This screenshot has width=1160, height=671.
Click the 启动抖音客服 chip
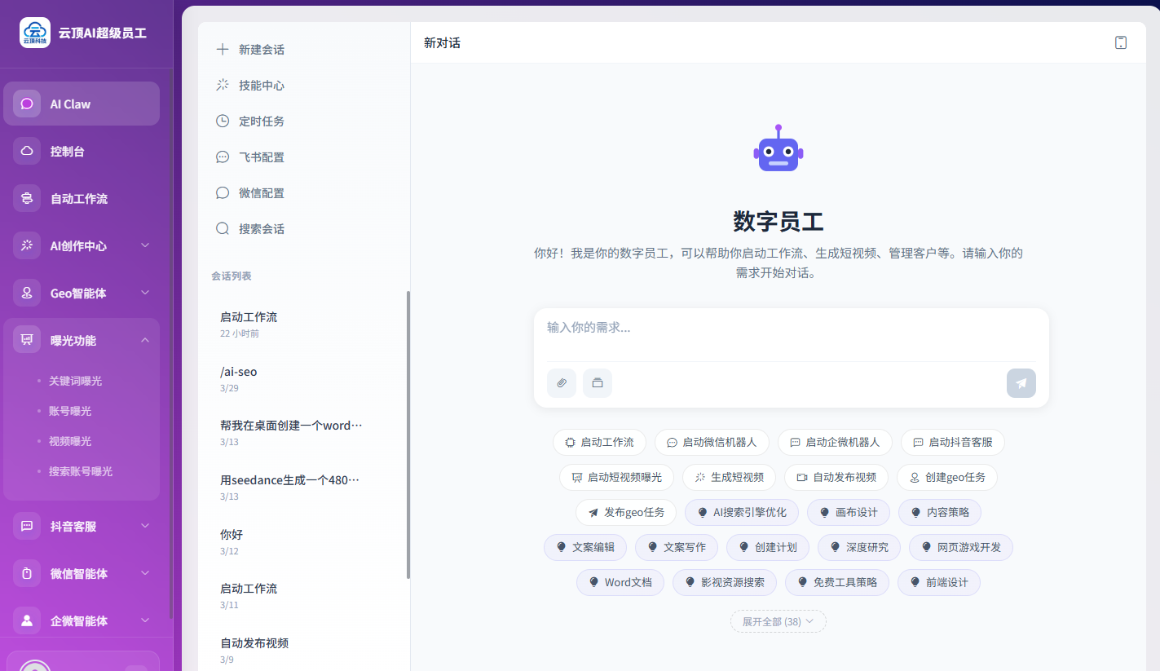tap(953, 442)
